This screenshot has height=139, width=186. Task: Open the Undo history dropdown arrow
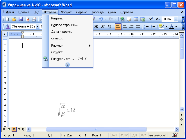click(x=106, y=19)
